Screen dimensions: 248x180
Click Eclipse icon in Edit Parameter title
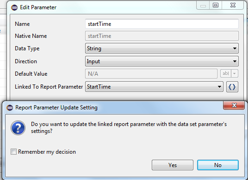pos(14,7)
